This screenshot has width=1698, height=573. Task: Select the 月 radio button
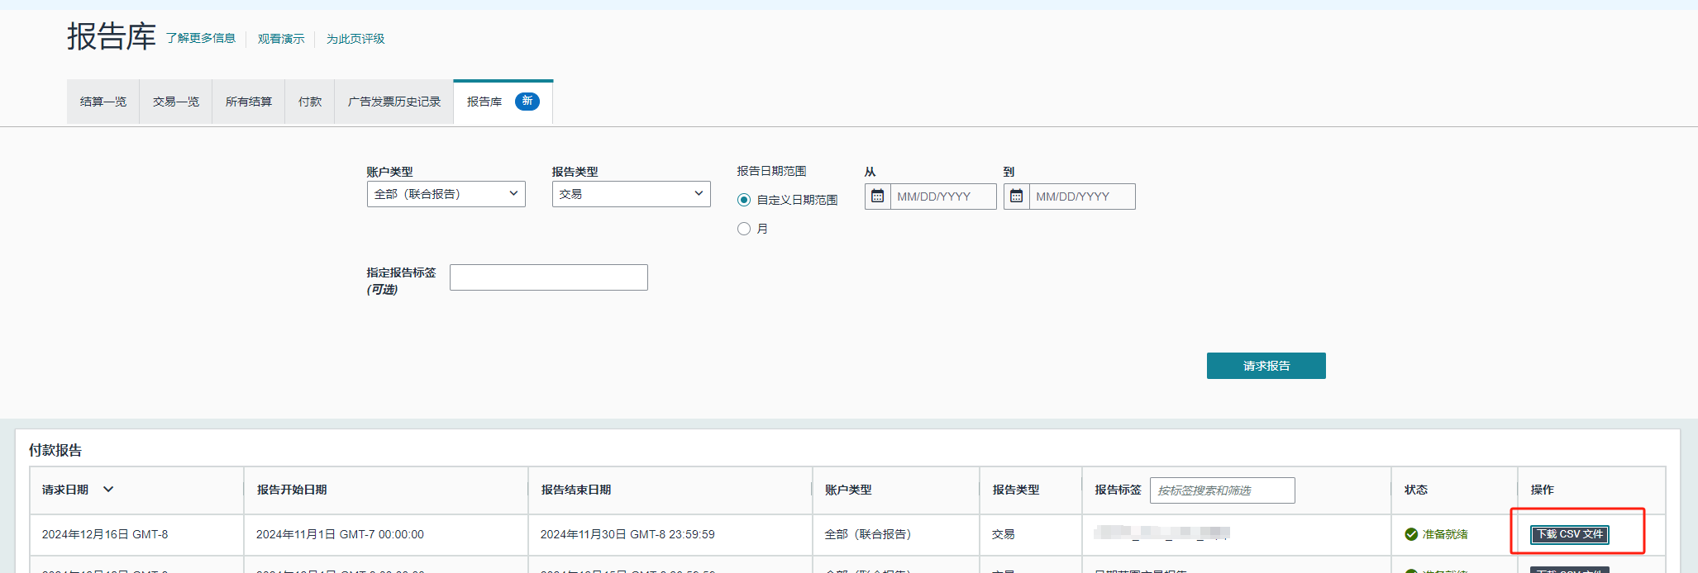(x=744, y=229)
